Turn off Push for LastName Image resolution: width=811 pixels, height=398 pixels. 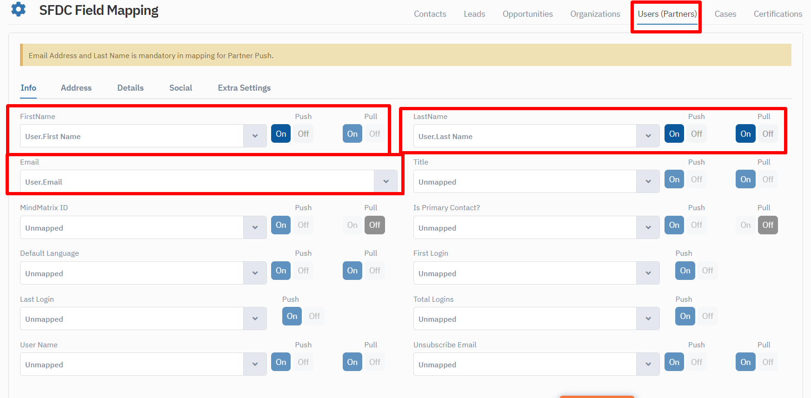[x=697, y=134]
